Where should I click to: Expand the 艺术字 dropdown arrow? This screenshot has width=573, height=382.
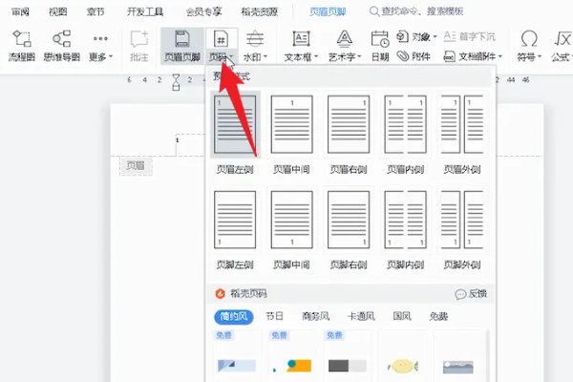click(359, 57)
